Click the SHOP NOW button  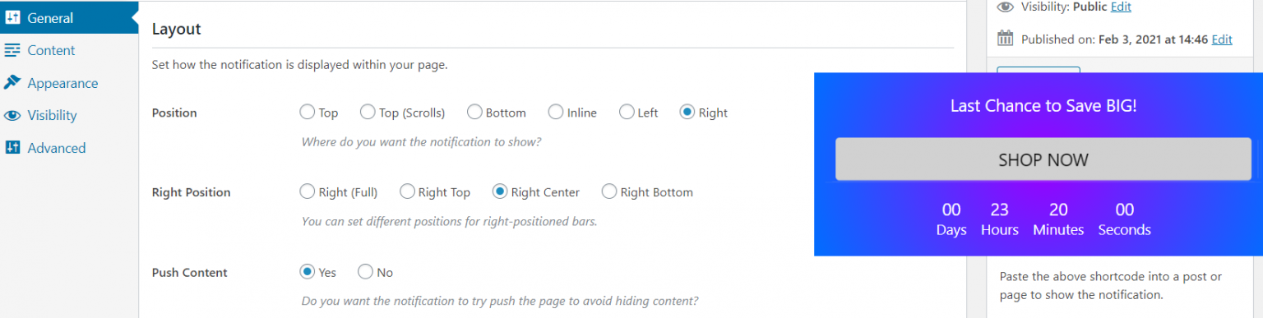tap(1043, 159)
